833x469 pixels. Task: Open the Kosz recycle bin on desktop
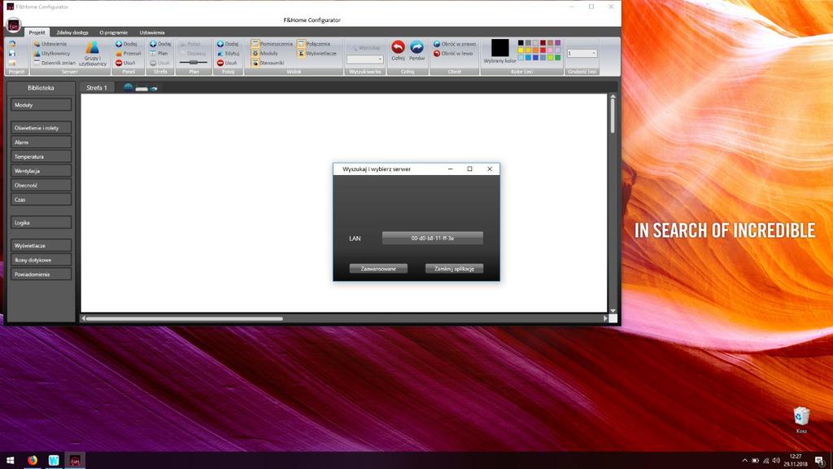point(801,420)
